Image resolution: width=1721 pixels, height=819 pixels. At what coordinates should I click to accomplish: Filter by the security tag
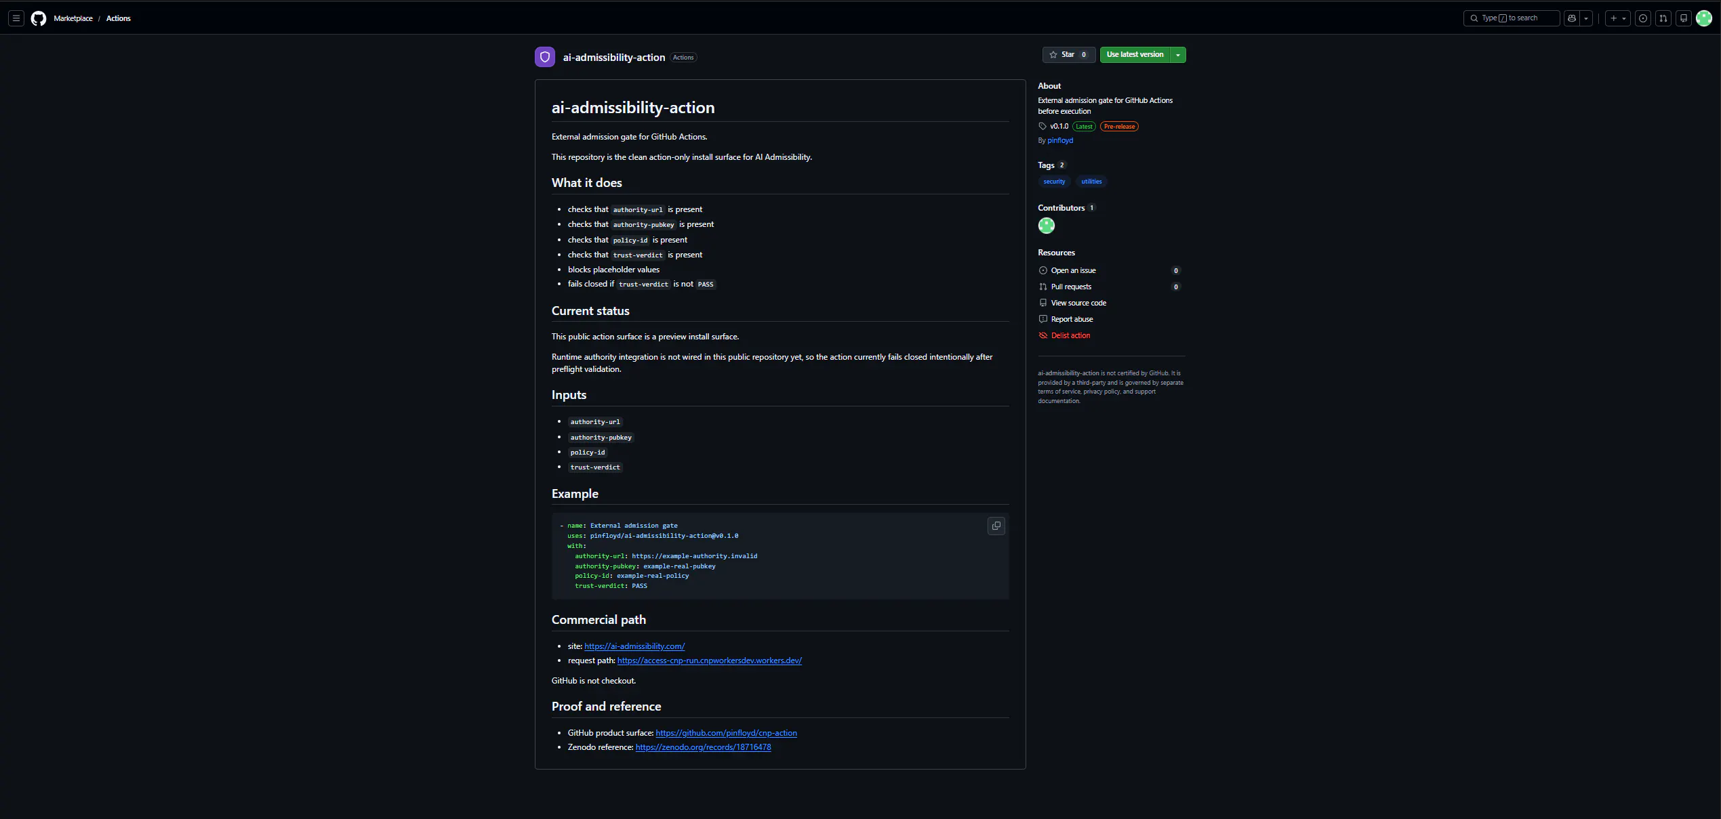click(1054, 182)
